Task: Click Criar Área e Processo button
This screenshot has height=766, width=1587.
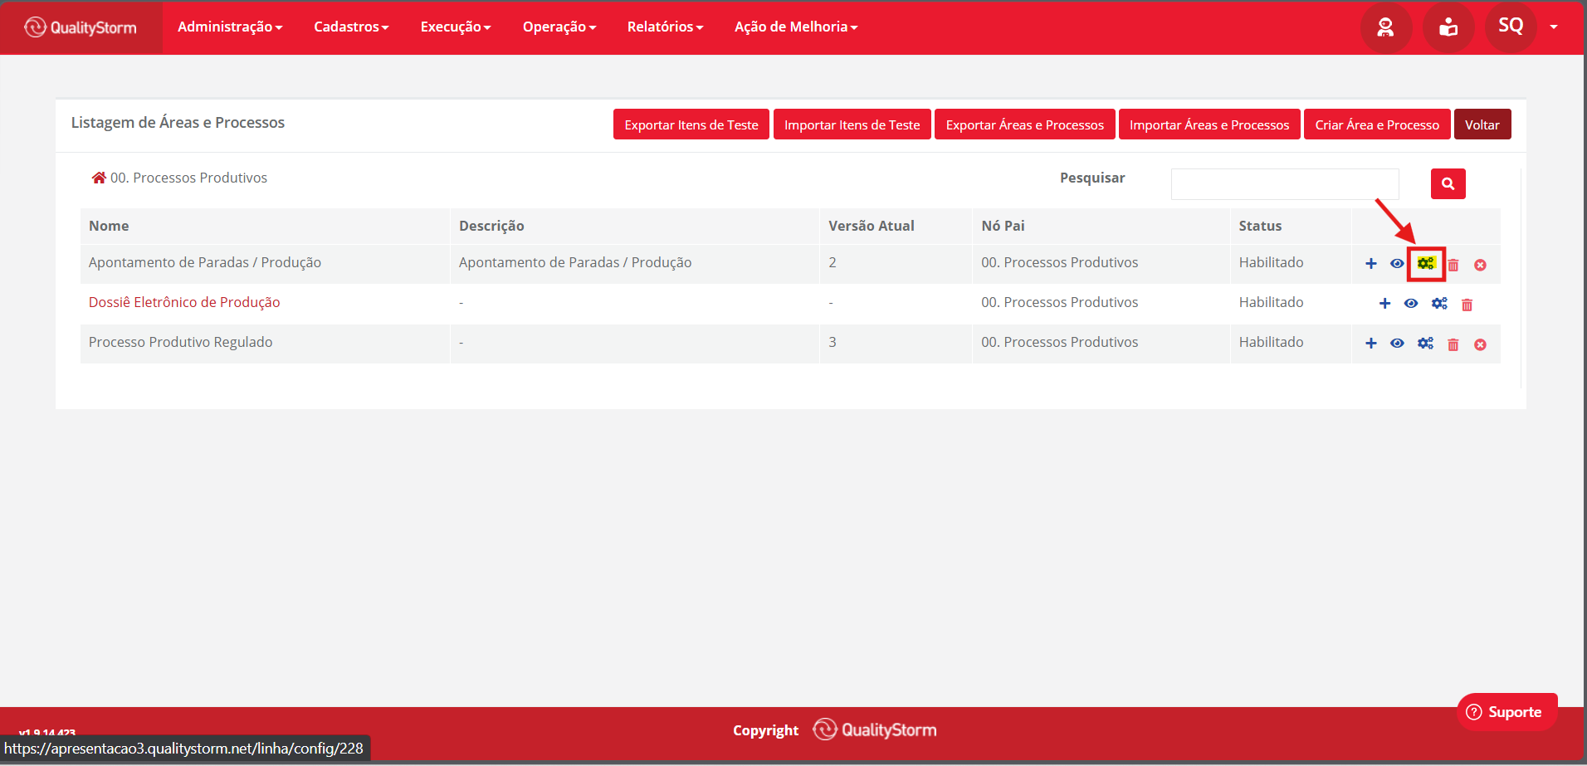Action: pos(1377,124)
